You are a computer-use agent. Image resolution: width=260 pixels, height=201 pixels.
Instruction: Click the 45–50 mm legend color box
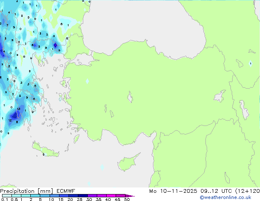121,196
